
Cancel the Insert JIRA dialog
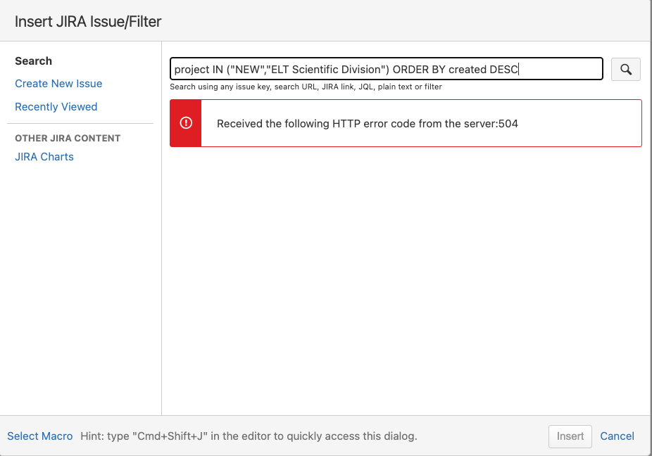pyautogui.click(x=617, y=436)
